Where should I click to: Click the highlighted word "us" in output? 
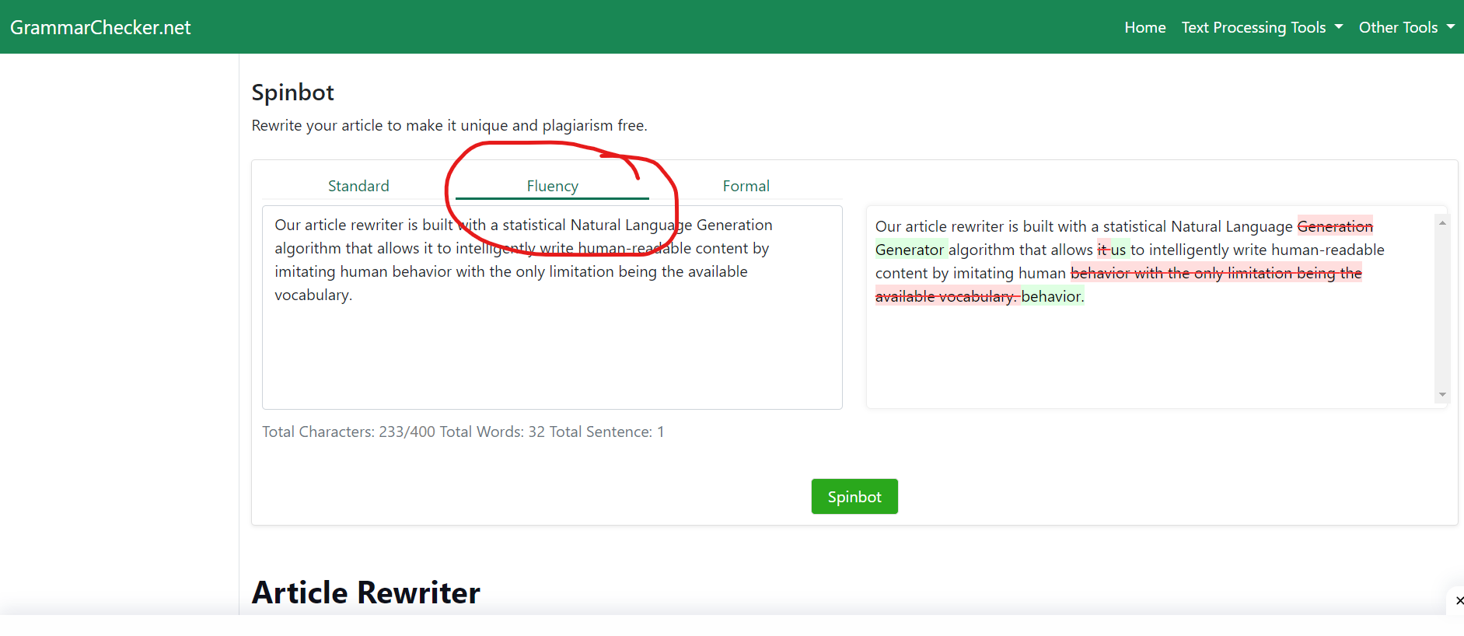[1118, 250]
